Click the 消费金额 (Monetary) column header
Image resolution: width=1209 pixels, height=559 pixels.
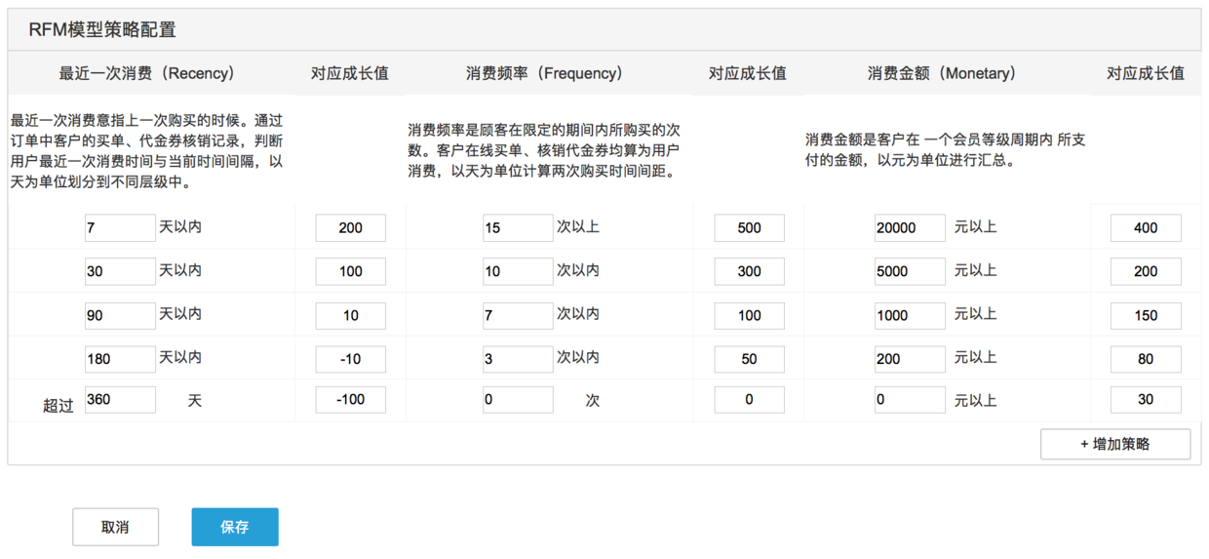(942, 73)
